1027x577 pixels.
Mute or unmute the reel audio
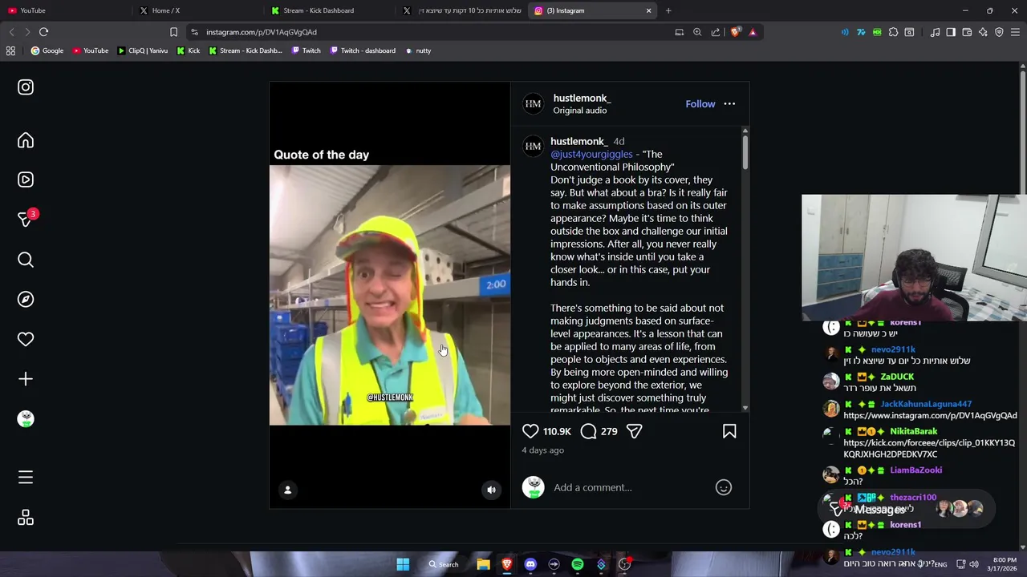click(492, 490)
